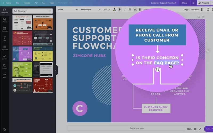Toggle uppercase (aA) text formatting
Viewport: 213px width, 133px height.
tap(135, 10)
